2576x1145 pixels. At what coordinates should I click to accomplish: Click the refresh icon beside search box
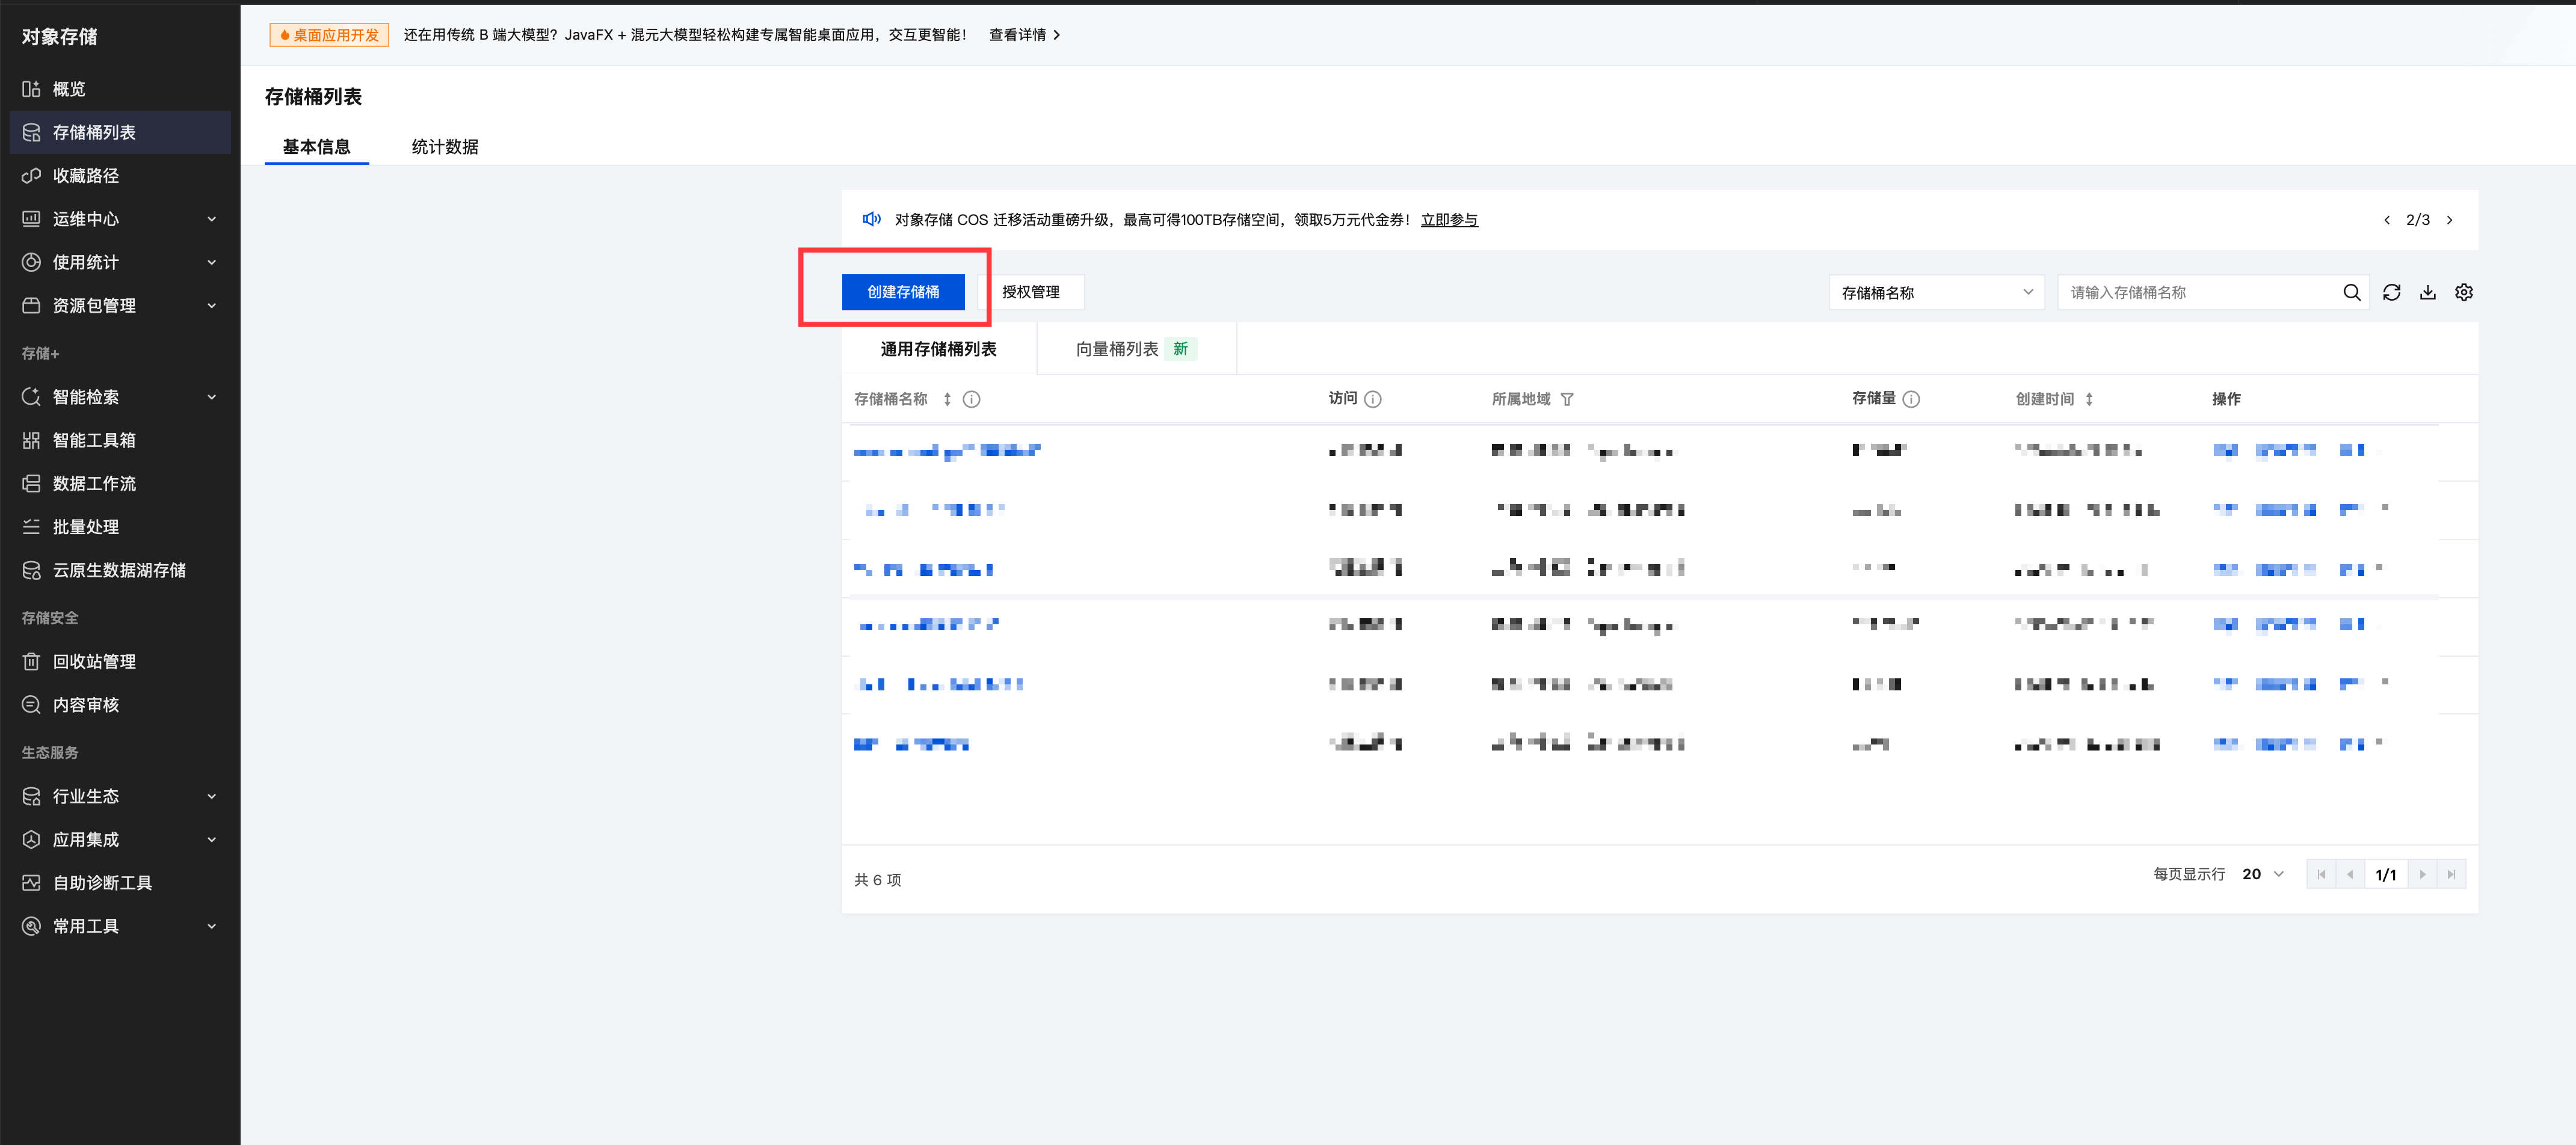(2391, 292)
